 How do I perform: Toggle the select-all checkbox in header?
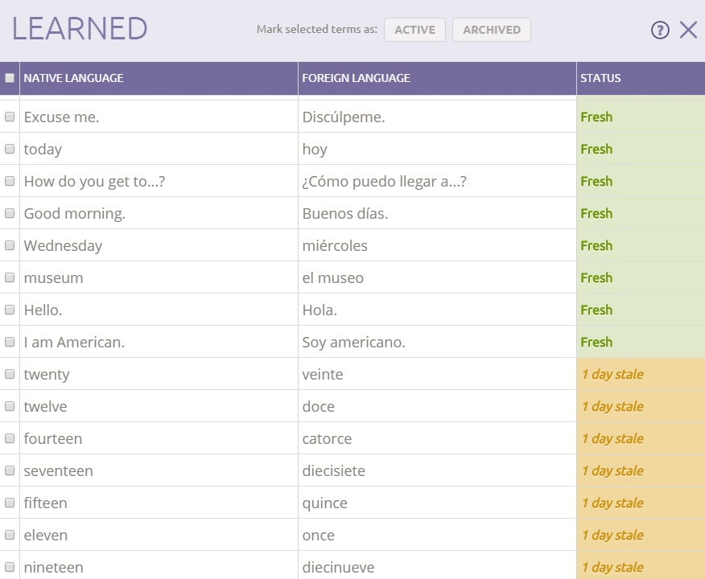pos(10,78)
